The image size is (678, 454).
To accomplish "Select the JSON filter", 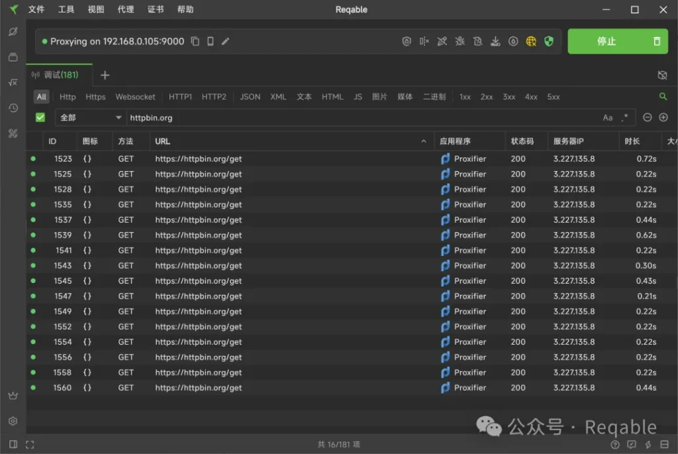I will tap(250, 97).
